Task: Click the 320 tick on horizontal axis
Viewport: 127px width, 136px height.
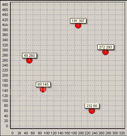Action: coord(122,133)
